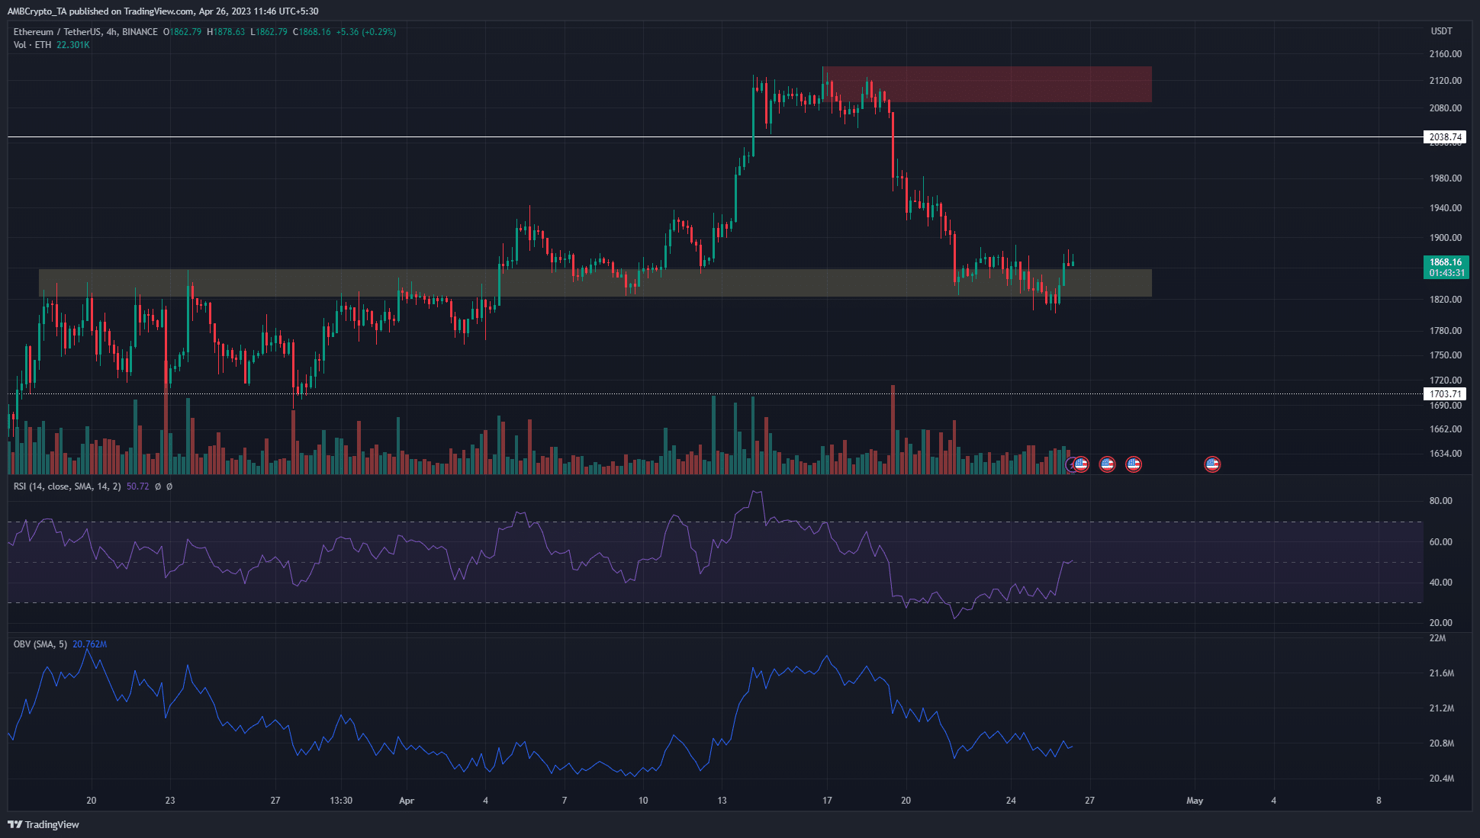Screen dimensions: 1480x838
Task: Click the 2160.00 price axis label
Action: click(x=1446, y=54)
